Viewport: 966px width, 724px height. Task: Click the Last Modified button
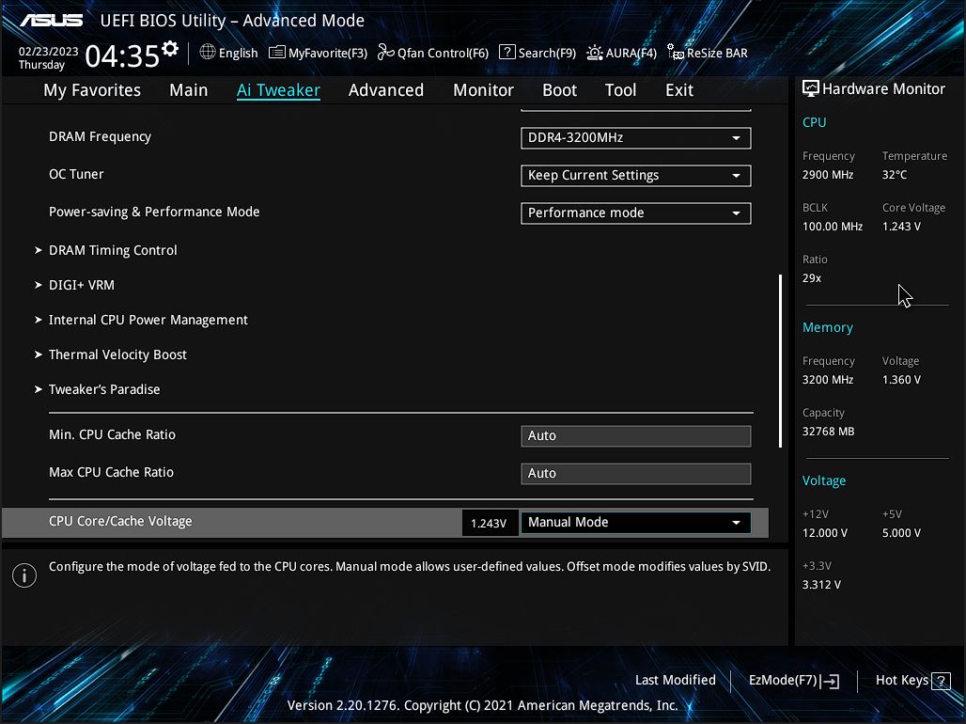pos(675,681)
